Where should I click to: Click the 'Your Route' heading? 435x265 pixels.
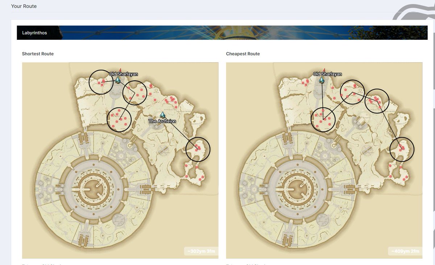pyautogui.click(x=24, y=6)
